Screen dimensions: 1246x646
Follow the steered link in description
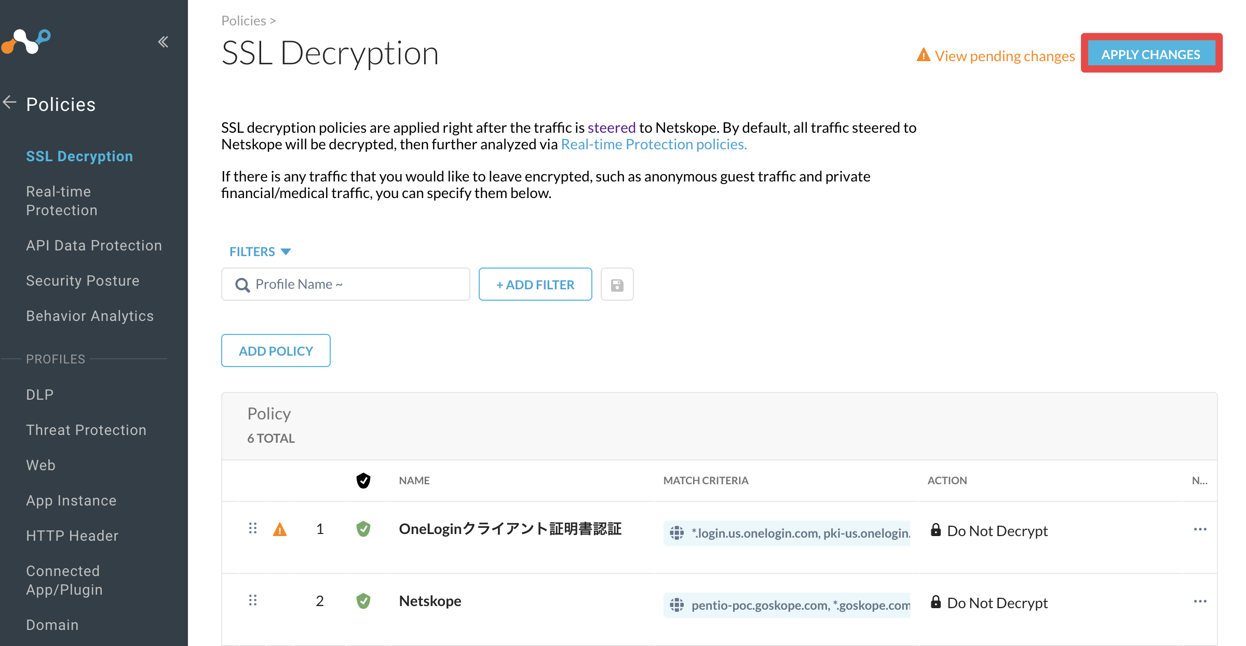[x=611, y=128]
